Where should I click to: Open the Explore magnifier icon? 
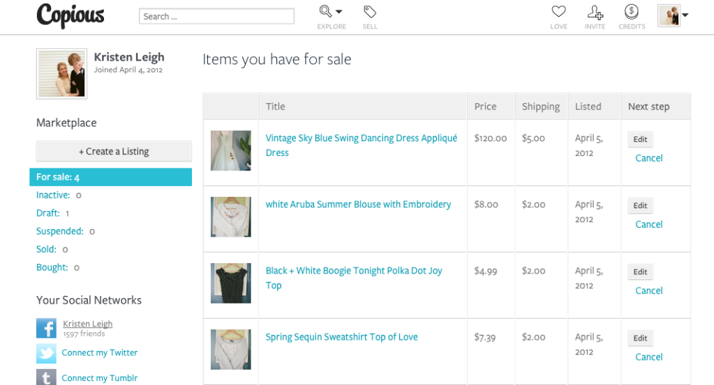pyautogui.click(x=325, y=11)
